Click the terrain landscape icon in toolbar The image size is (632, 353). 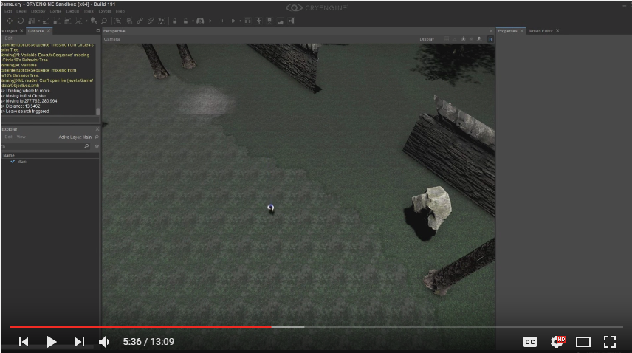coord(280,21)
